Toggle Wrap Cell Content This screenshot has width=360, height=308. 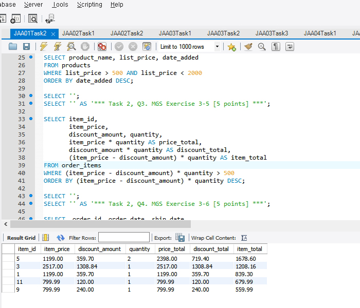click(244, 238)
